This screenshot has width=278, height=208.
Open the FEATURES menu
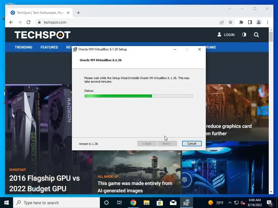click(x=49, y=47)
